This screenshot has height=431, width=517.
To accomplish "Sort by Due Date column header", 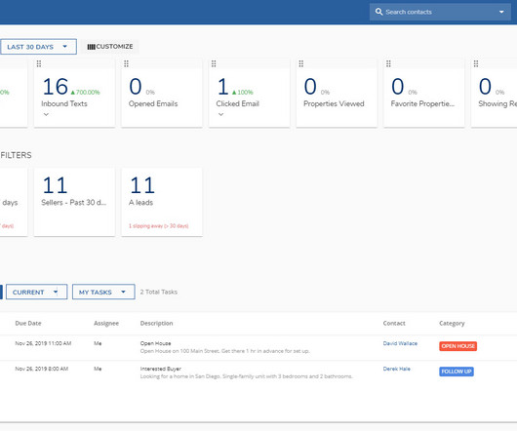I will click(x=28, y=324).
